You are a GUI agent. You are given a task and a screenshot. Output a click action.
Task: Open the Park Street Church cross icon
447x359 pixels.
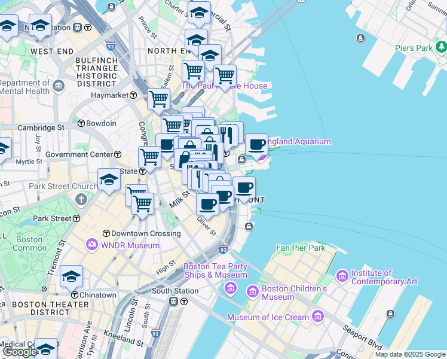[x=81, y=199]
